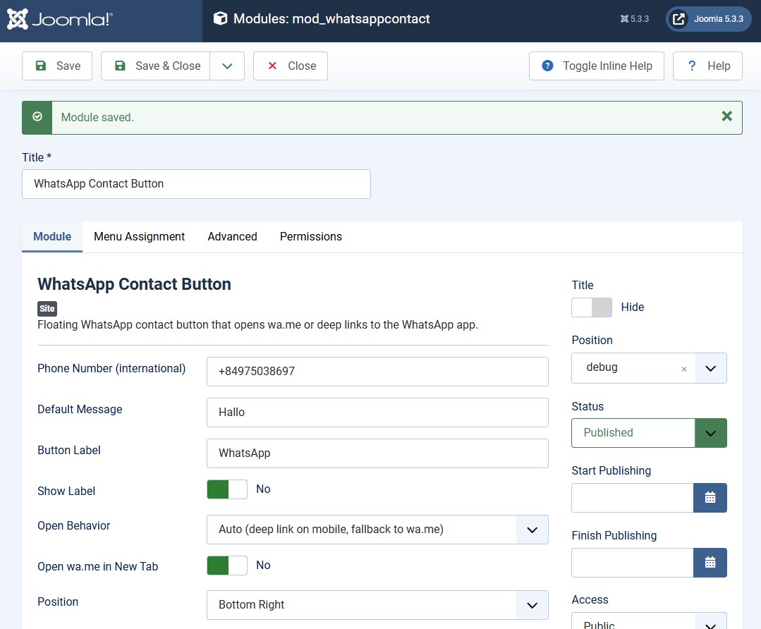761x629 pixels.
Task: Switch to the Menu Assignment tab
Action: (139, 237)
